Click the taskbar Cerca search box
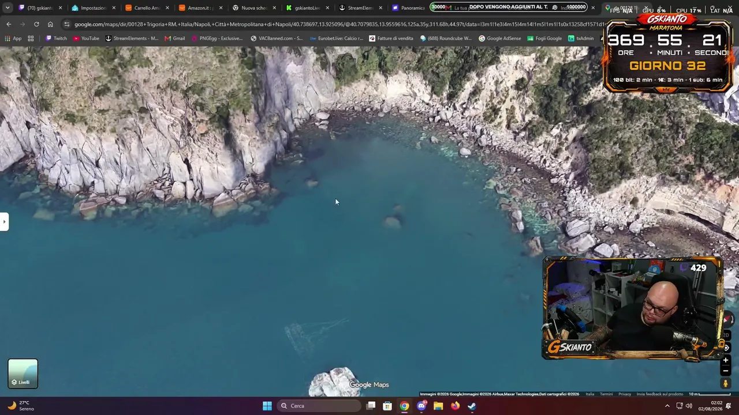The image size is (739, 415). 319,406
